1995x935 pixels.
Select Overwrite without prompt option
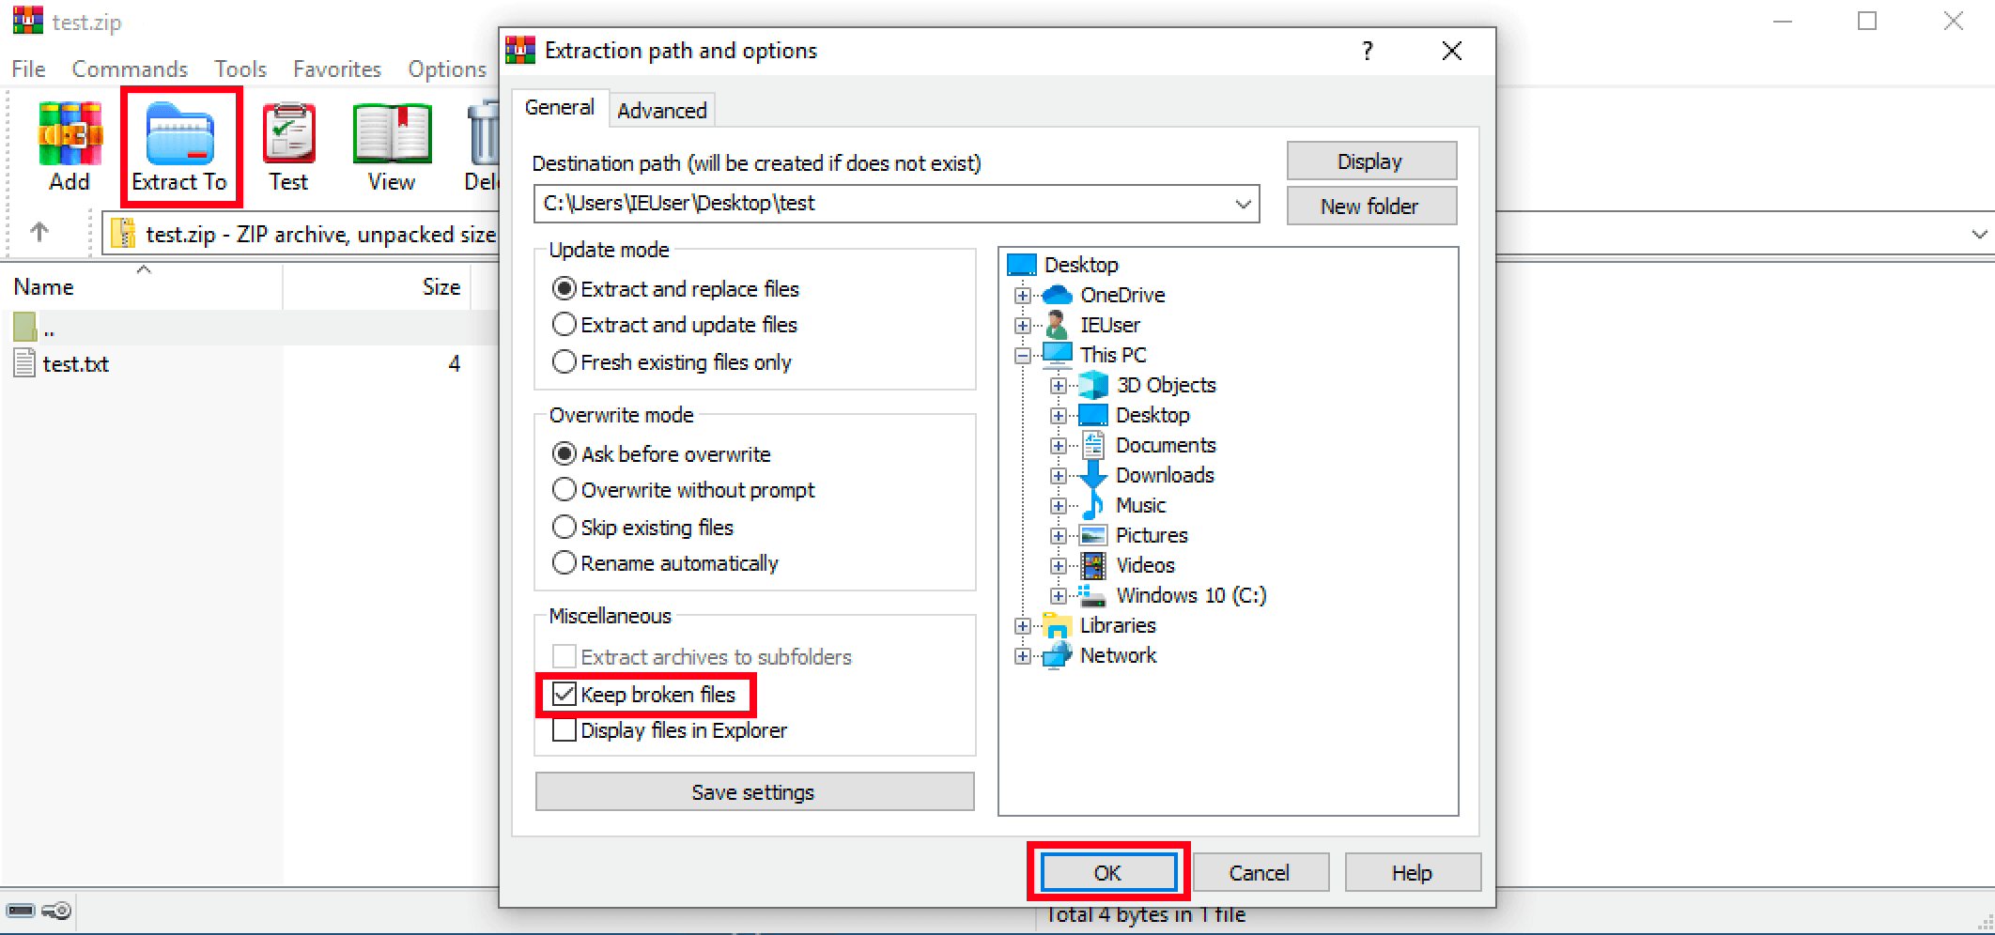pos(564,490)
